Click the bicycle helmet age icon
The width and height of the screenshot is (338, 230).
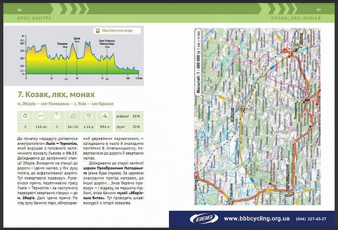(89, 116)
